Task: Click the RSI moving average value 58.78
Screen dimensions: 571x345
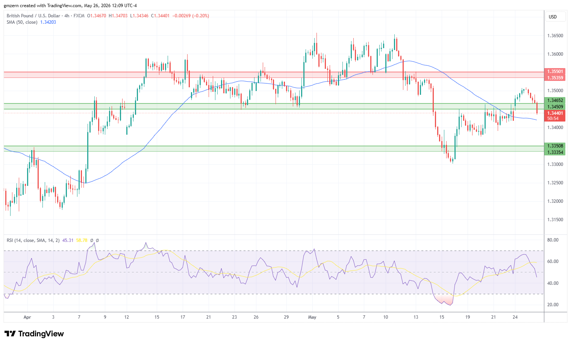Action: click(x=82, y=240)
